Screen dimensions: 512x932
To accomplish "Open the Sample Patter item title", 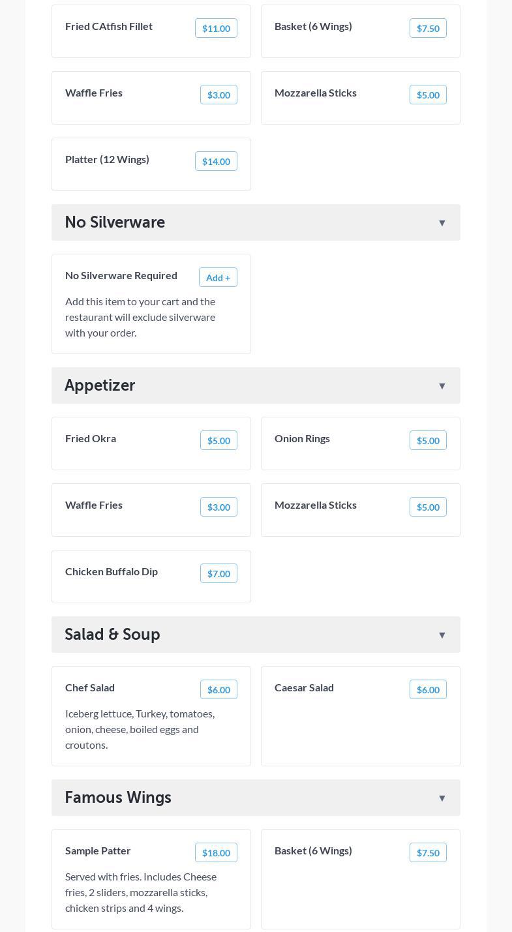I will pos(98,850).
